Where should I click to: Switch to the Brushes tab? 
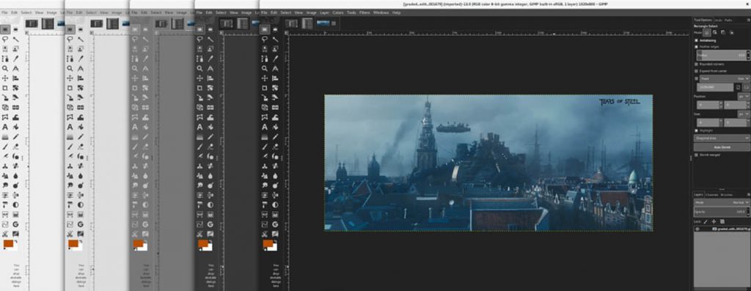click(727, 195)
